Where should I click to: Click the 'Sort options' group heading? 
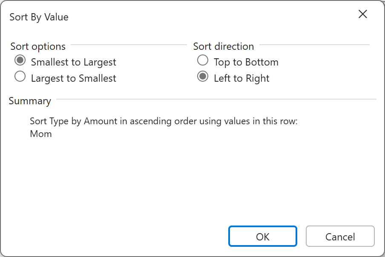[38, 46]
